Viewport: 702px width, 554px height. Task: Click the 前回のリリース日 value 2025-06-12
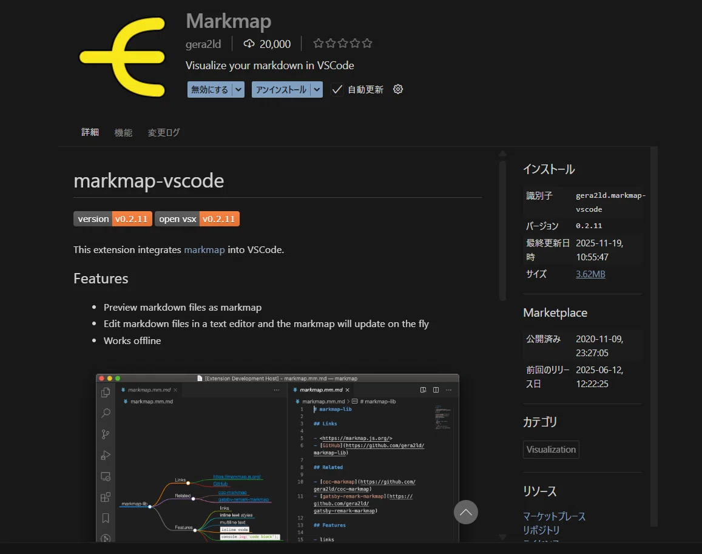click(x=599, y=377)
